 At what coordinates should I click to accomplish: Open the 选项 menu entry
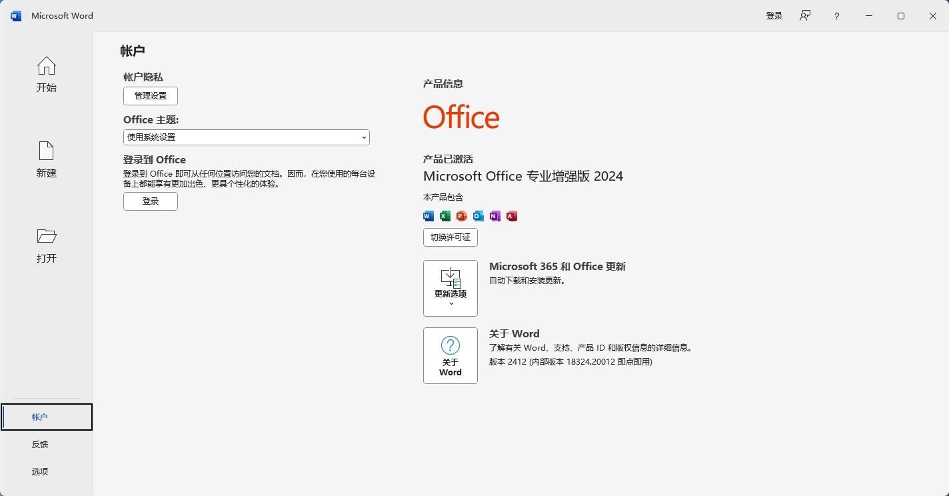(40, 471)
